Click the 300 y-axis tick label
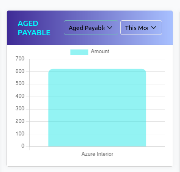Image resolution: width=180 pixels, height=172 pixels. (20, 109)
